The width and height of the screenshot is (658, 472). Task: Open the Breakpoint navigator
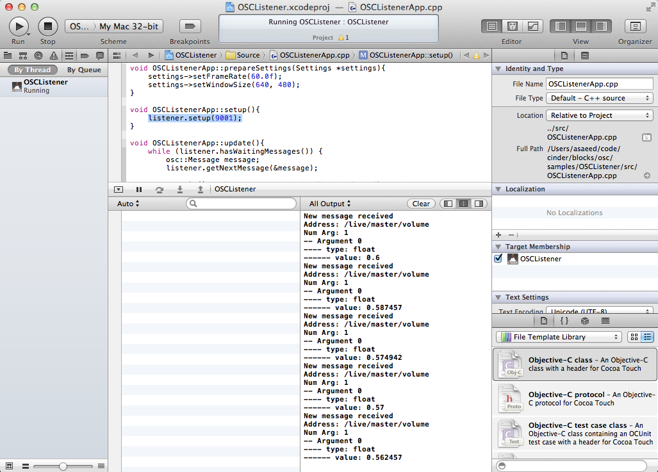coord(85,55)
